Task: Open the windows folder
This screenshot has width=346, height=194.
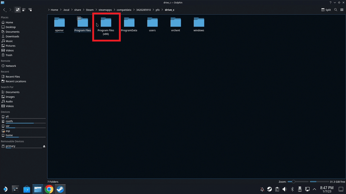Action: pyautogui.click(x=199, y=25)
